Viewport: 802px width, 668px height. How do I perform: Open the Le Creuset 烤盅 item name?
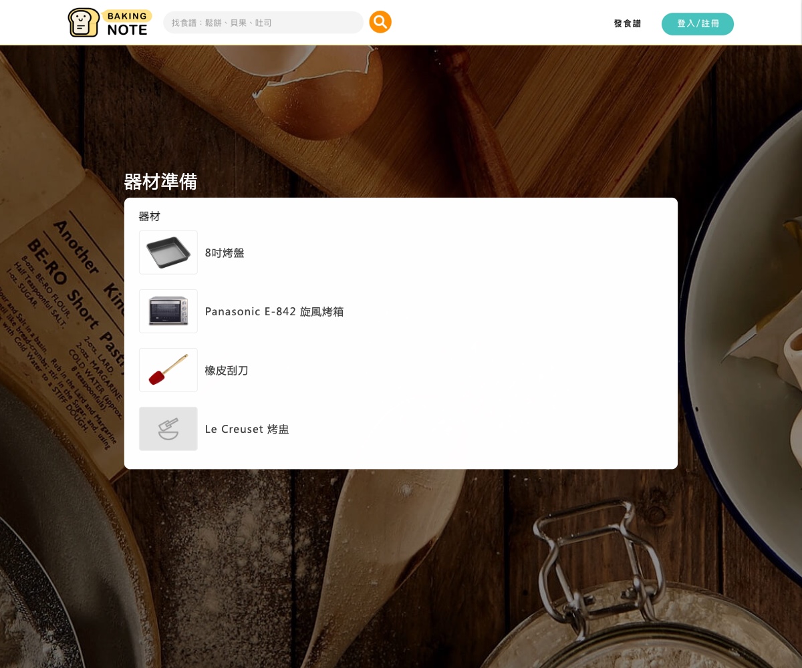[x=247, y=430]
